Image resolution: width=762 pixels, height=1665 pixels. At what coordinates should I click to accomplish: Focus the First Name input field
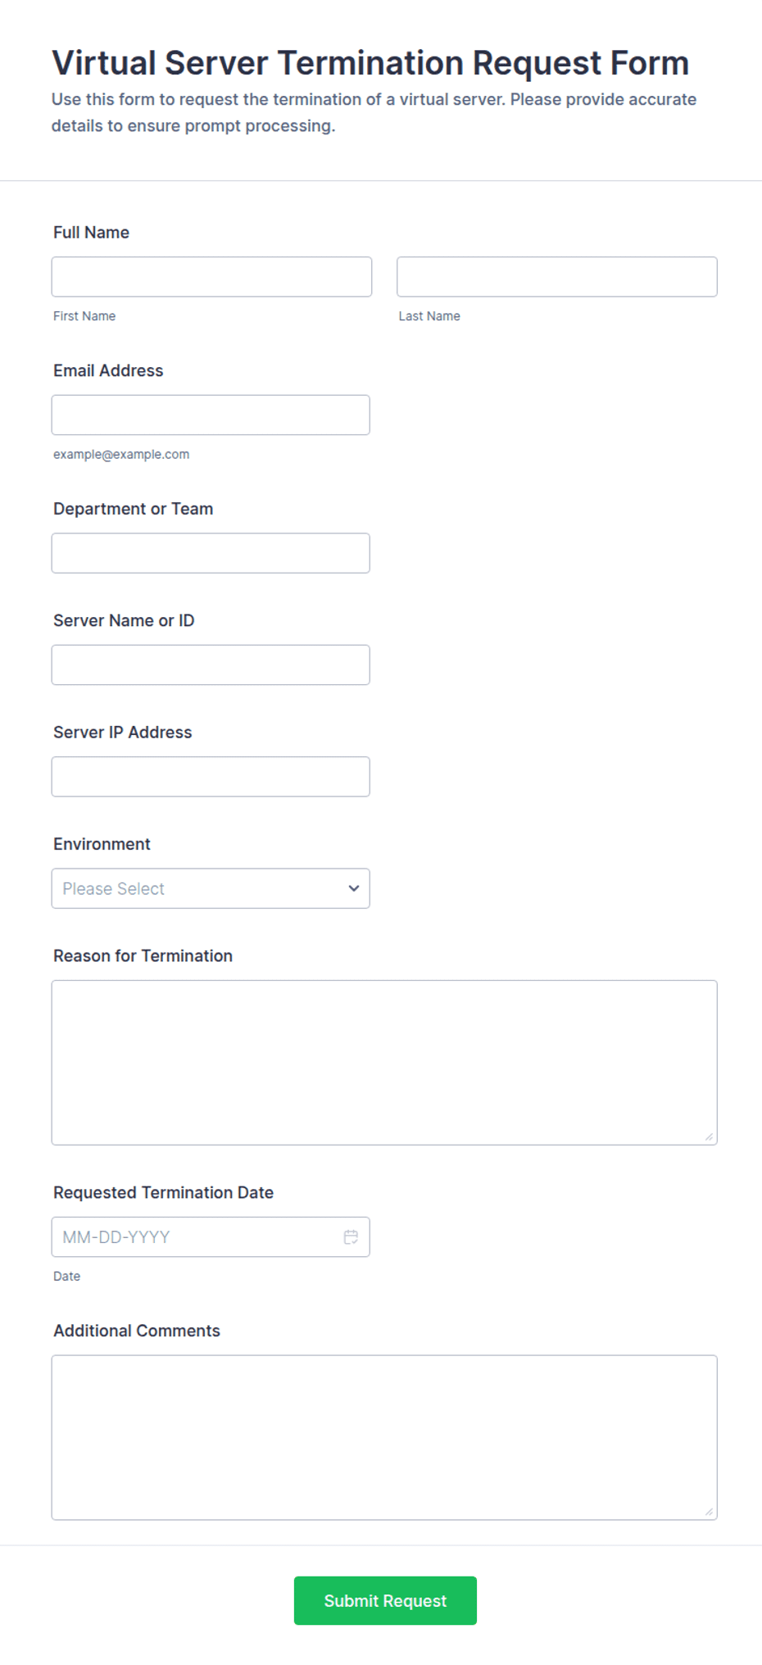(211, 277)
